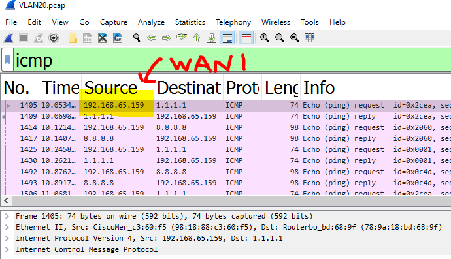Select packet 1430 echo reply row
451x259 pixels.
[x=225, y=160]
